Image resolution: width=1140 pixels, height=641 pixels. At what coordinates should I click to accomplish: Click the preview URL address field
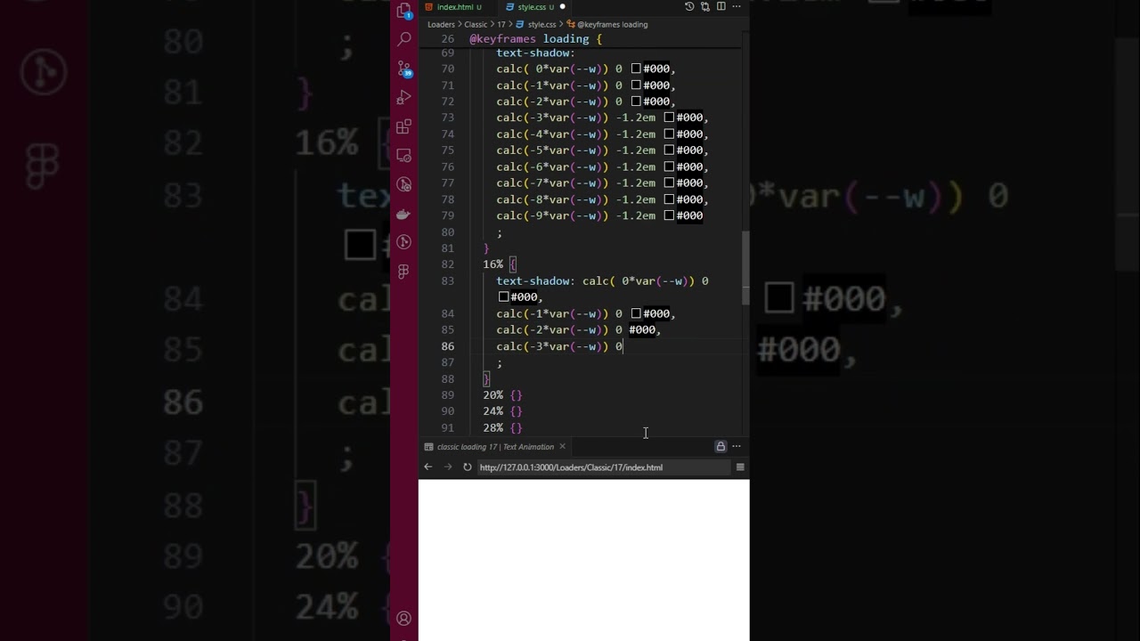[x=602, y=467]
